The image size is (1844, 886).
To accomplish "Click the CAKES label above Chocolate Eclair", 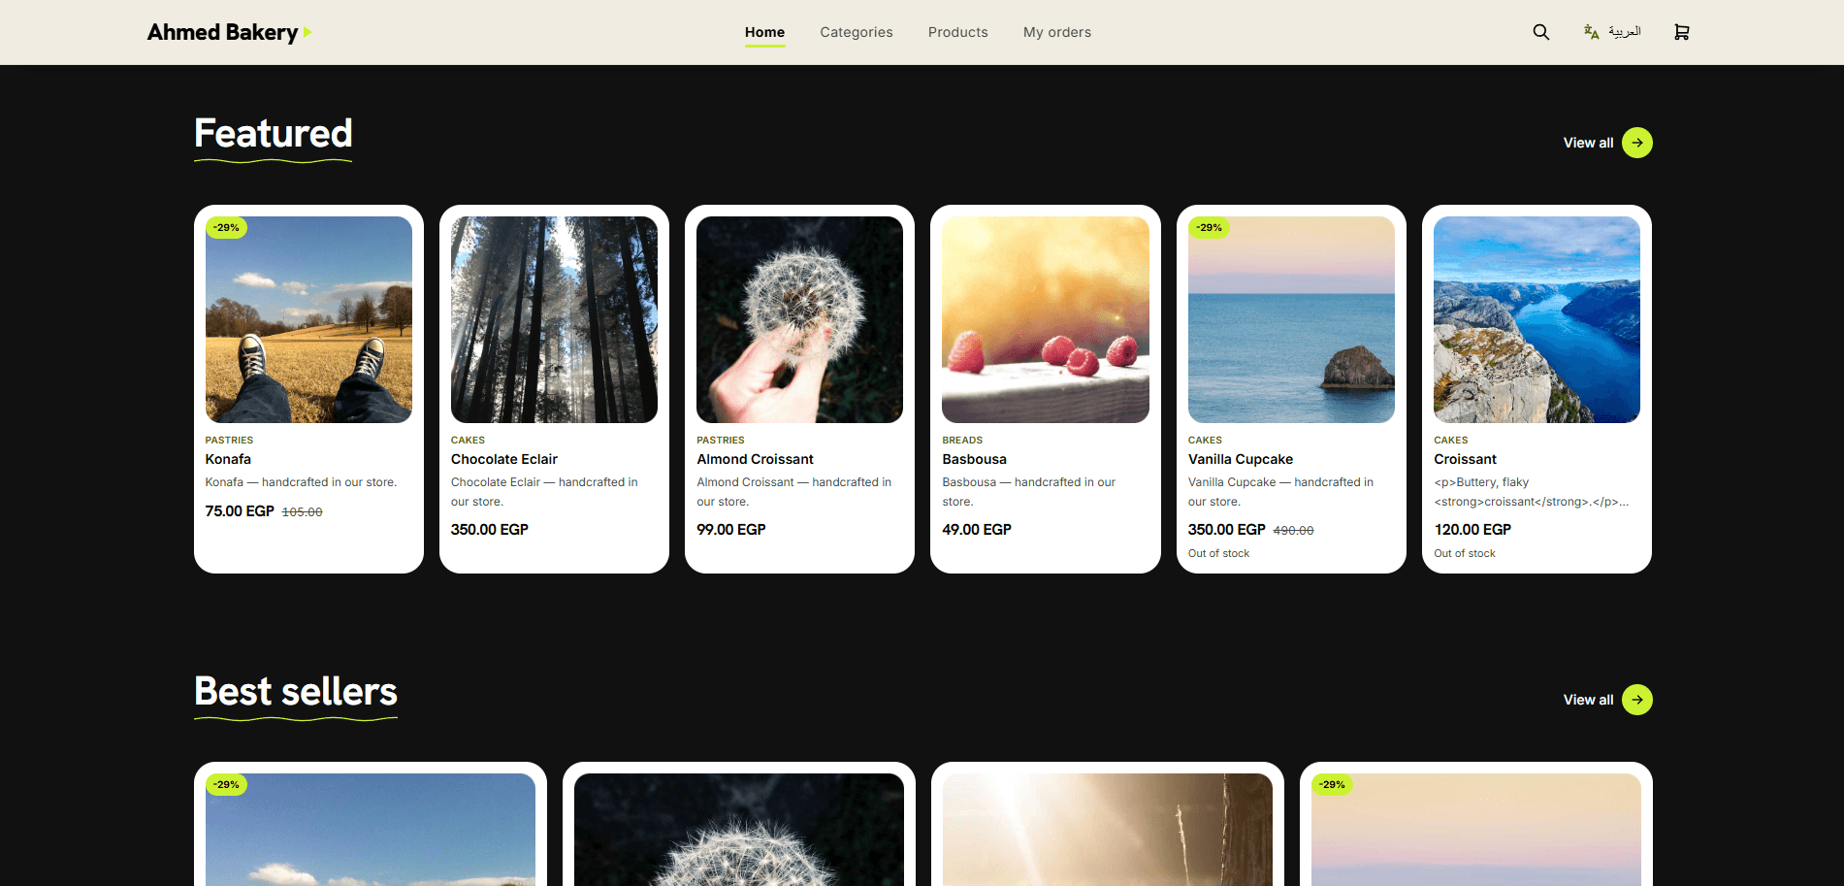I will tap(468, 441).
